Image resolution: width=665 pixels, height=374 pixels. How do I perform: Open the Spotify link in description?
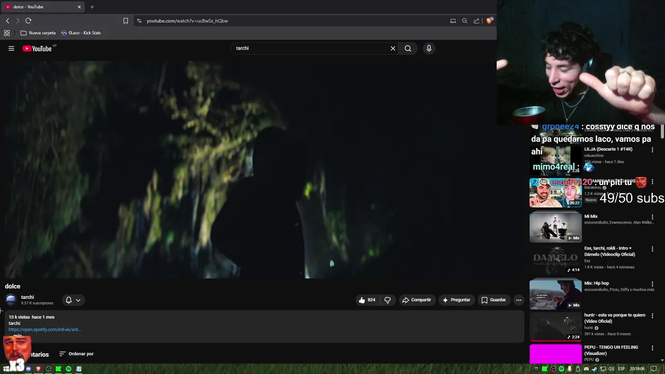coord(45,329)
